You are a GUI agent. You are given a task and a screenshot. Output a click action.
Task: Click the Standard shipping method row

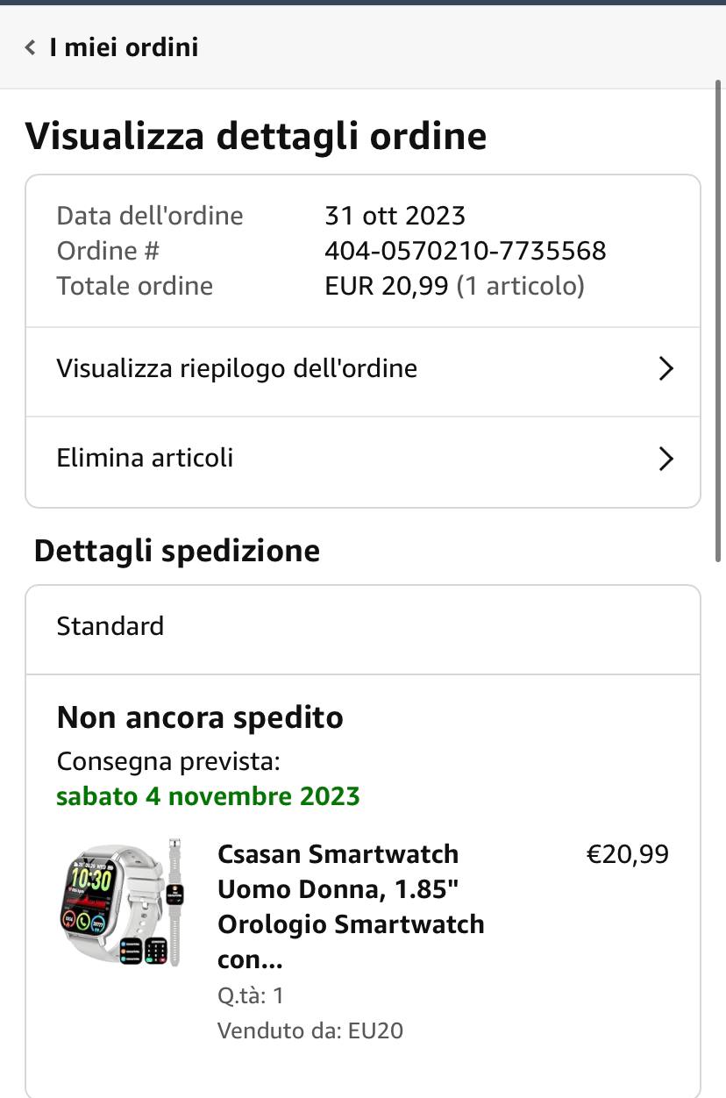[363, 628]
